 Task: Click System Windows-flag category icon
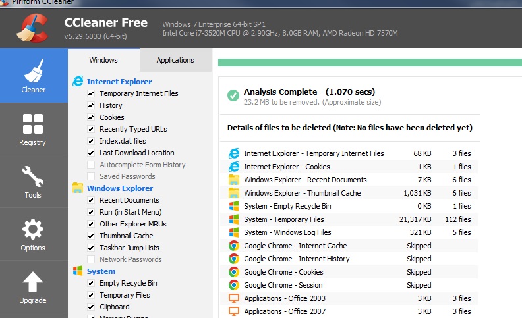[78, 271]
